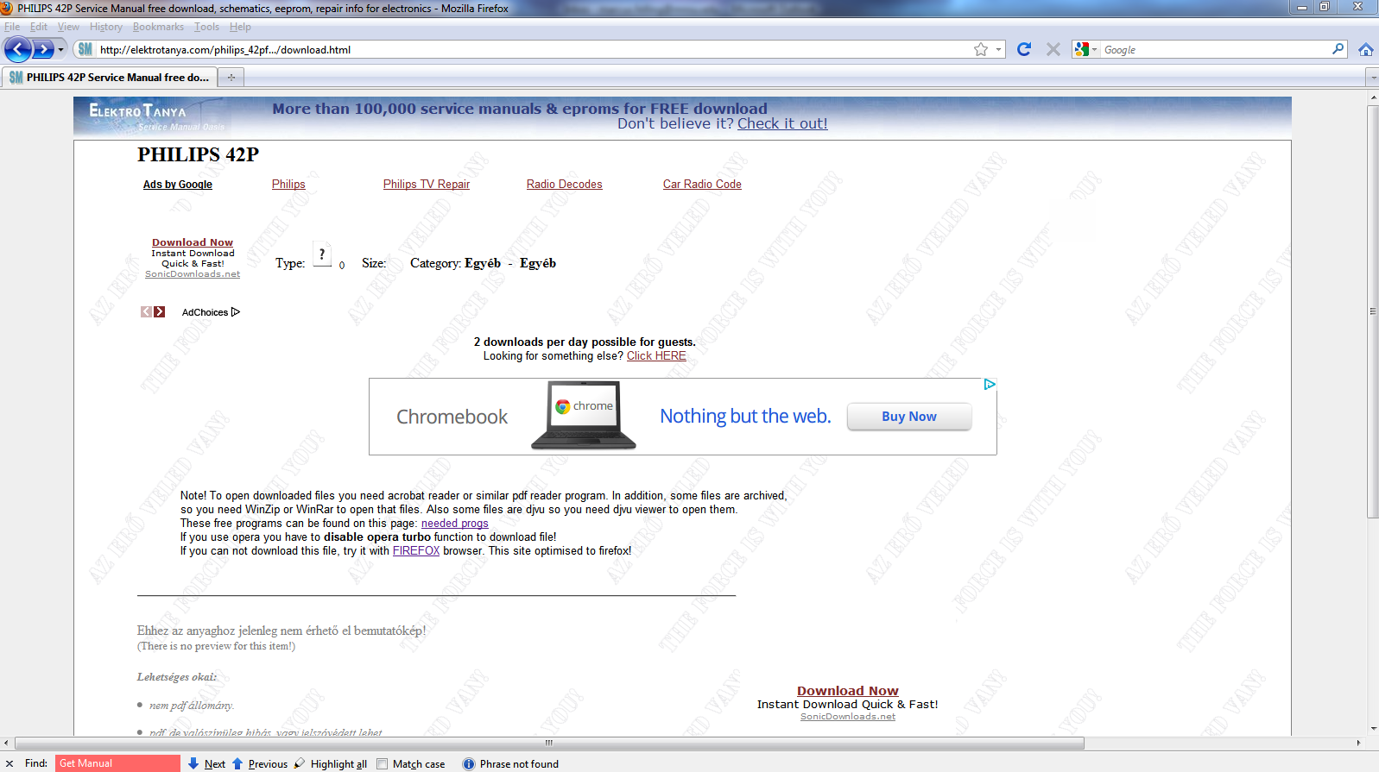Show the next ad with right arrow

(160, 311)
